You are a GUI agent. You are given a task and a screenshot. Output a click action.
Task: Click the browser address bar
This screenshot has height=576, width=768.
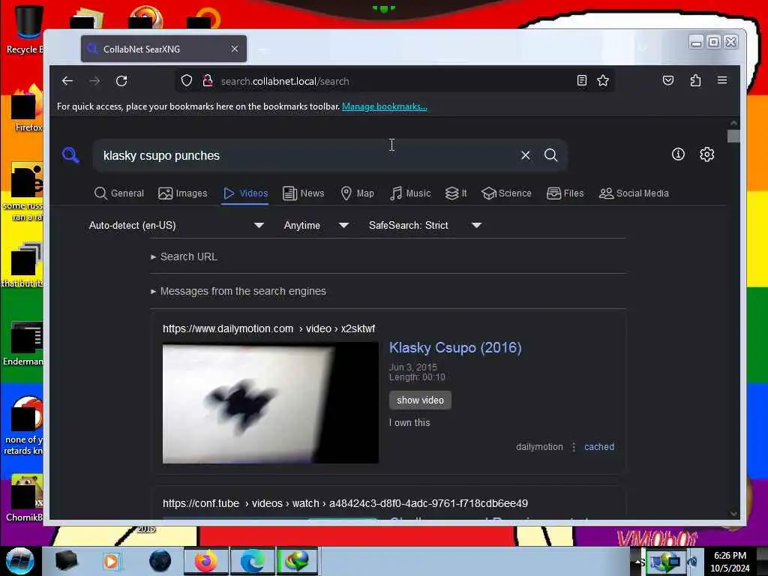394,81
